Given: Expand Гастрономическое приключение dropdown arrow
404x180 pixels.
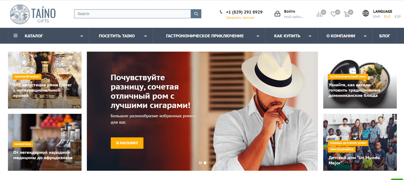Looking at the screenshot, I should point(258,36).
